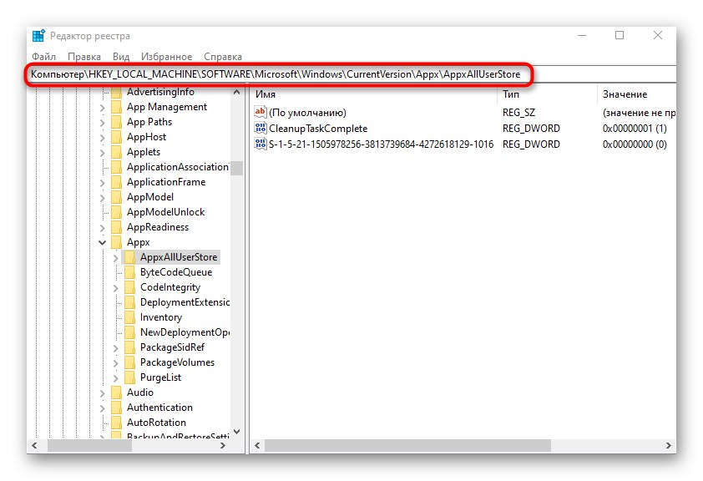703x481 pixels.
Task: Open the Правка menu
Action: [84, 57]
